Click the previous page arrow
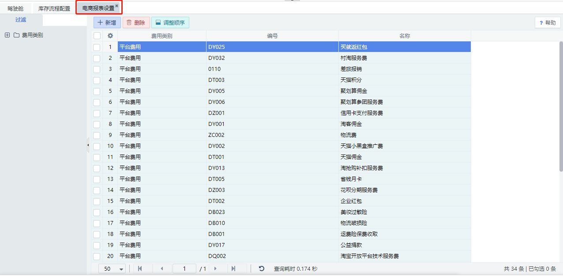This screenshot has width=563, height=276. pyautogui.click(x=161, y=269)
